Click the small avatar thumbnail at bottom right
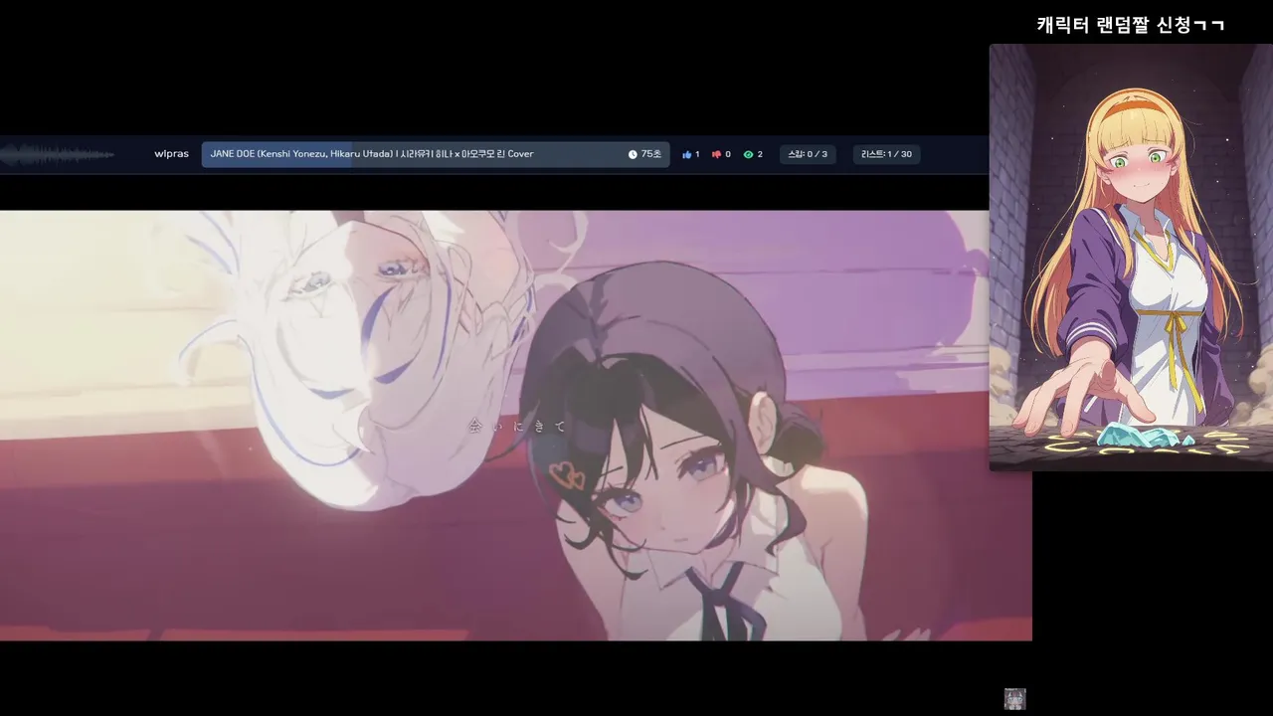The width and height of the screenshot is (1273, 716). 1014,699
